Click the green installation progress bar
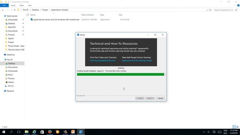Screen dimensions: 240x135 [120, 74]
